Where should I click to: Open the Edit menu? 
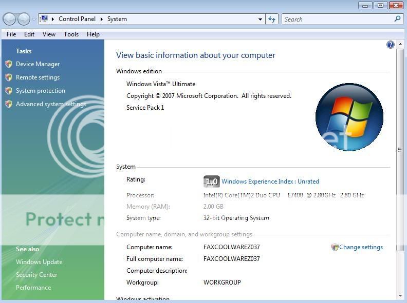coord(29,34)
